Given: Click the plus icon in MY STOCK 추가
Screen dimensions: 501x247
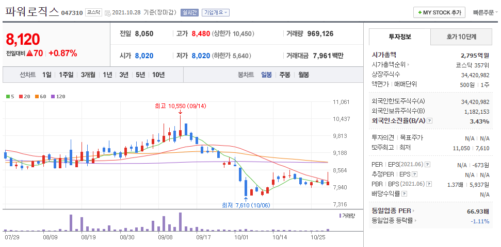Looking at the screenshot, I should click(x=419, y=13).
